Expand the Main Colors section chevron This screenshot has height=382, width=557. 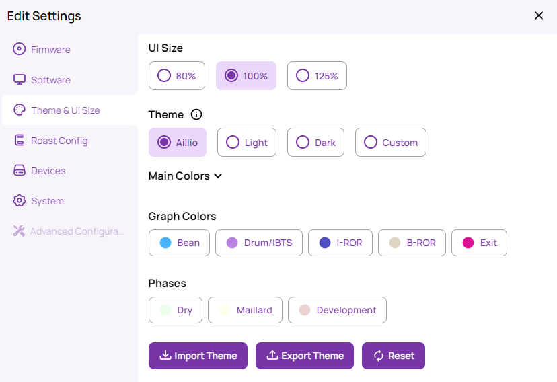coord(218,176)
